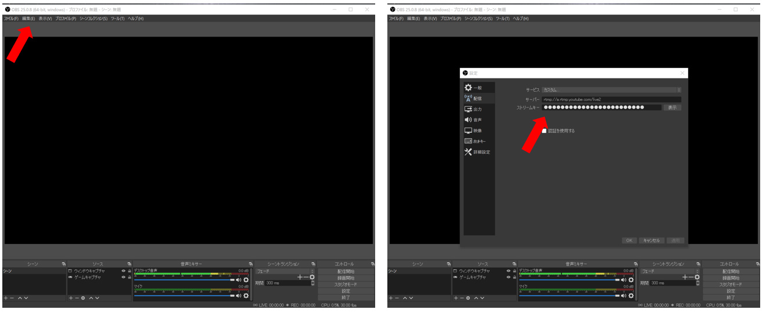Screen dimensions: 766x313
Task: Toggle ウィンドウキャプチャ eye visibility in left window
Action: 123,271
